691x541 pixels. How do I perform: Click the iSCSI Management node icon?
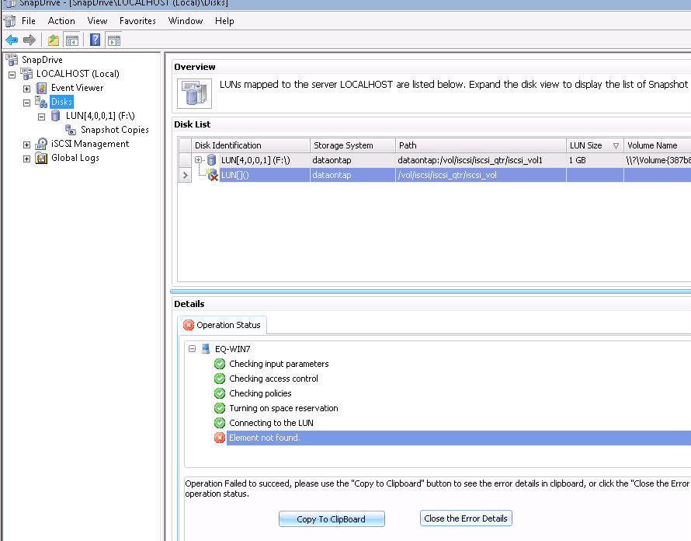click(x=42, y=144)
